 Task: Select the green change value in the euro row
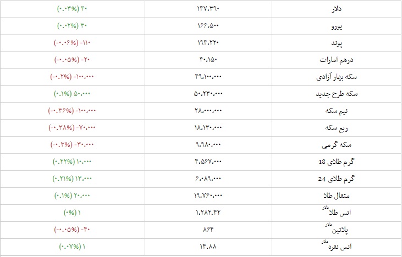tap(73, 26)
